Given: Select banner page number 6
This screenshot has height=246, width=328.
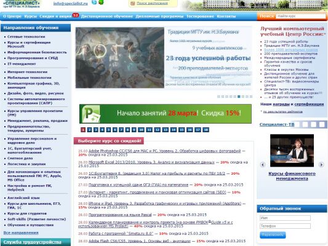Looking at the screenshot, I should [115, 130].
